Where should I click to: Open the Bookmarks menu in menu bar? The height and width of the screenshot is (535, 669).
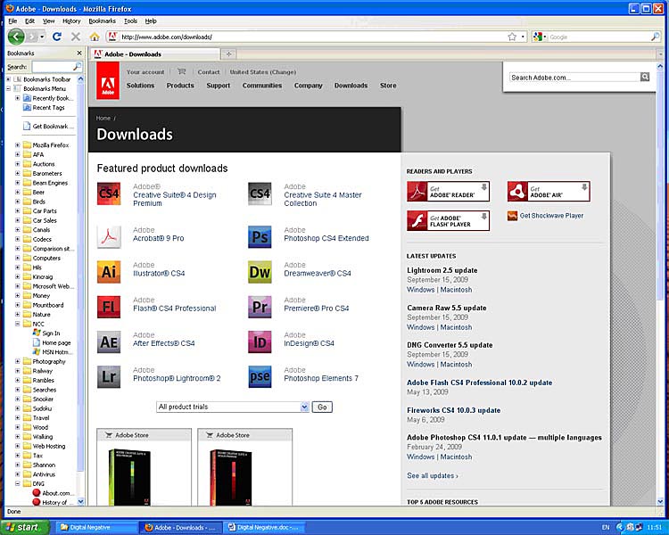pos(102,21)
